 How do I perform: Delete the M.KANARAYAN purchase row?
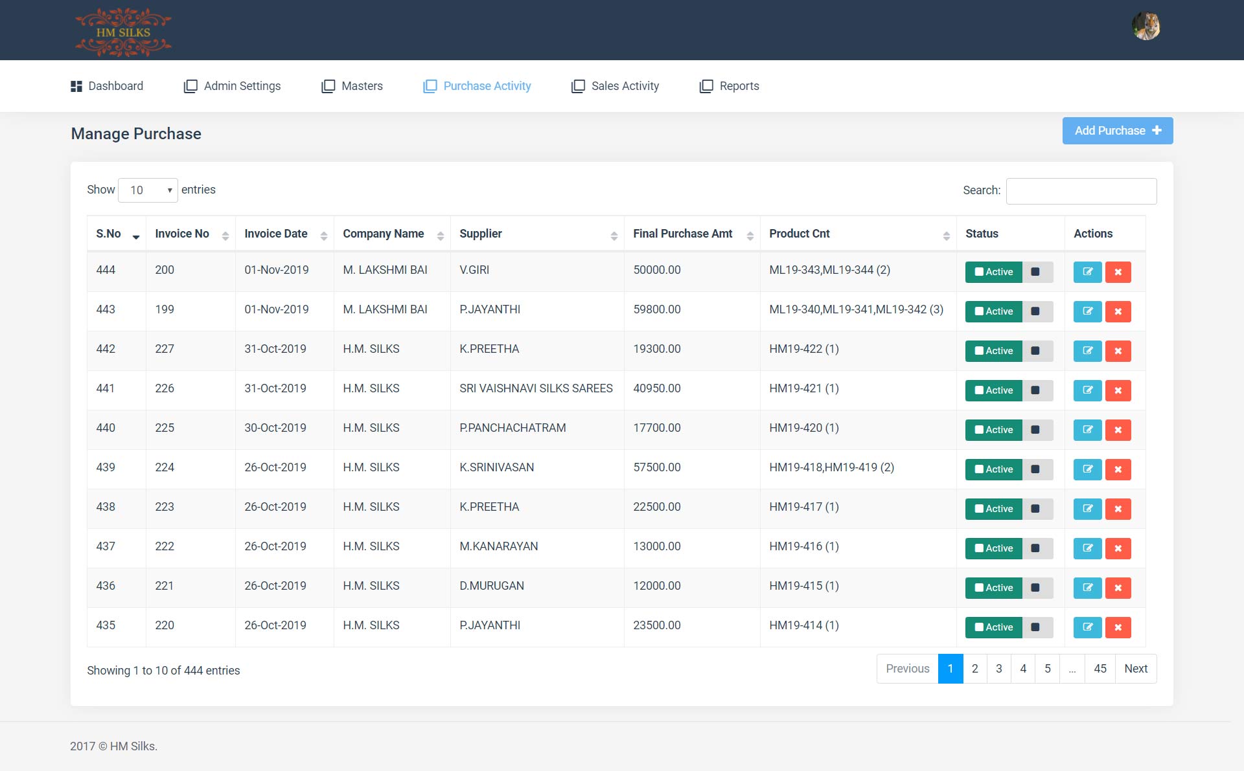1118,548
